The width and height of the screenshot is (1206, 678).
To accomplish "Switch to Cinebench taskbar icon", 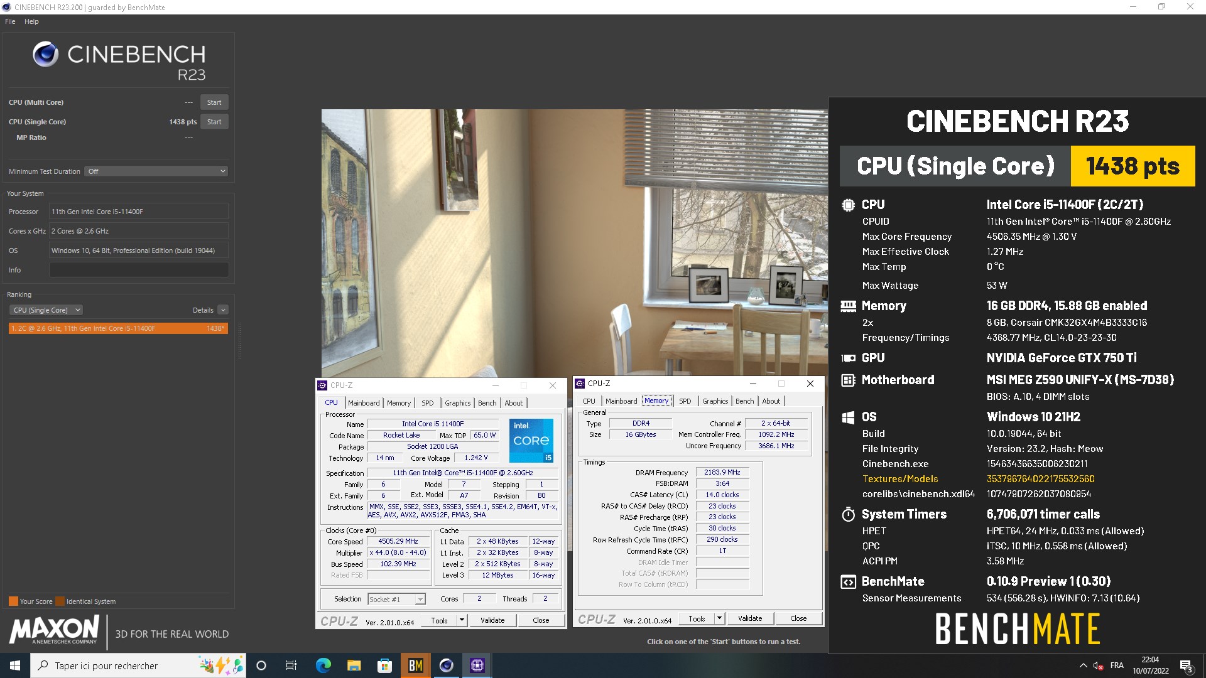I will pos(446,665).
